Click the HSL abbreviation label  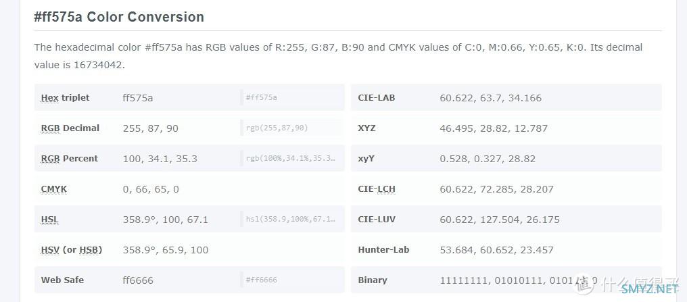point(49,220)
